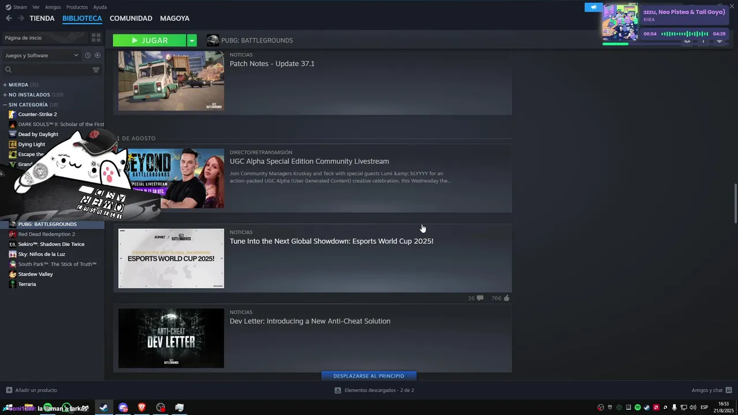The image size is (738, 415).
Task: Switch library to grid view icon
Action: tap(96, 37)
